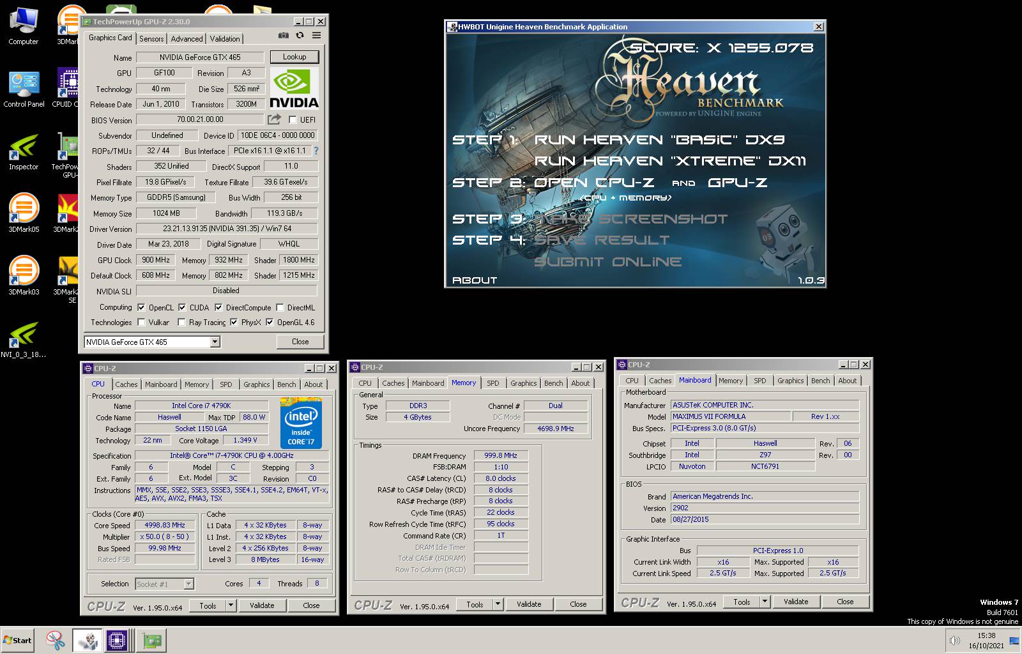This screenshot has width=1022, height=654.
Task: Click Validate in CPU-Z Memory window
Action: pyautogui.click(x=529, y=604)
